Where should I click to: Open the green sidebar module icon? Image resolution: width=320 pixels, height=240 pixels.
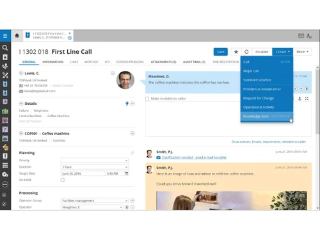click(5, 111)
